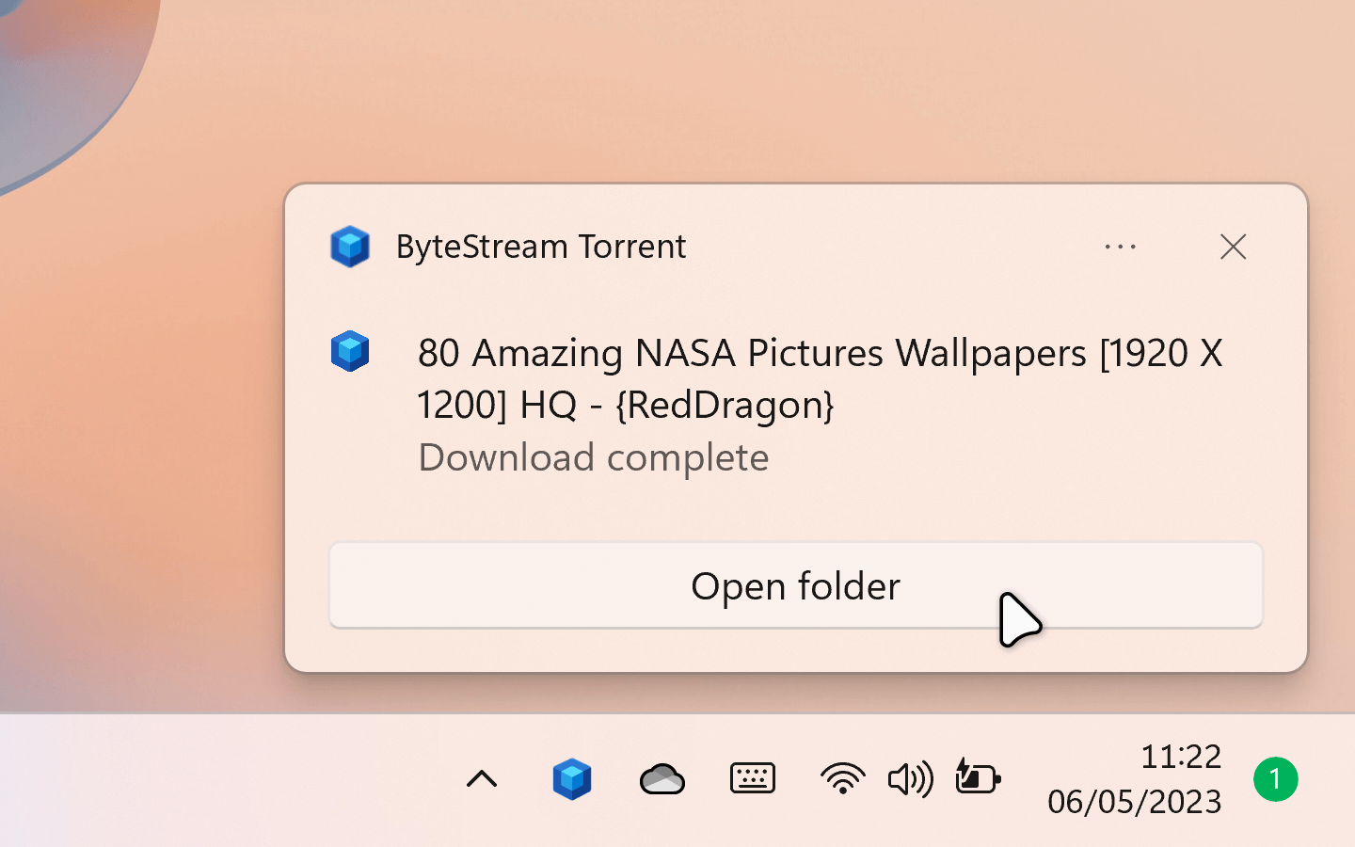Screen dimensions: 1355x847
Task: Click the OneDrive cloud icon in system tray
Action: click(662, 779)
